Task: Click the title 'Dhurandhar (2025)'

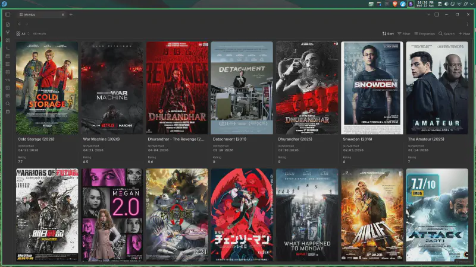Action: click(x=295, y=139)
